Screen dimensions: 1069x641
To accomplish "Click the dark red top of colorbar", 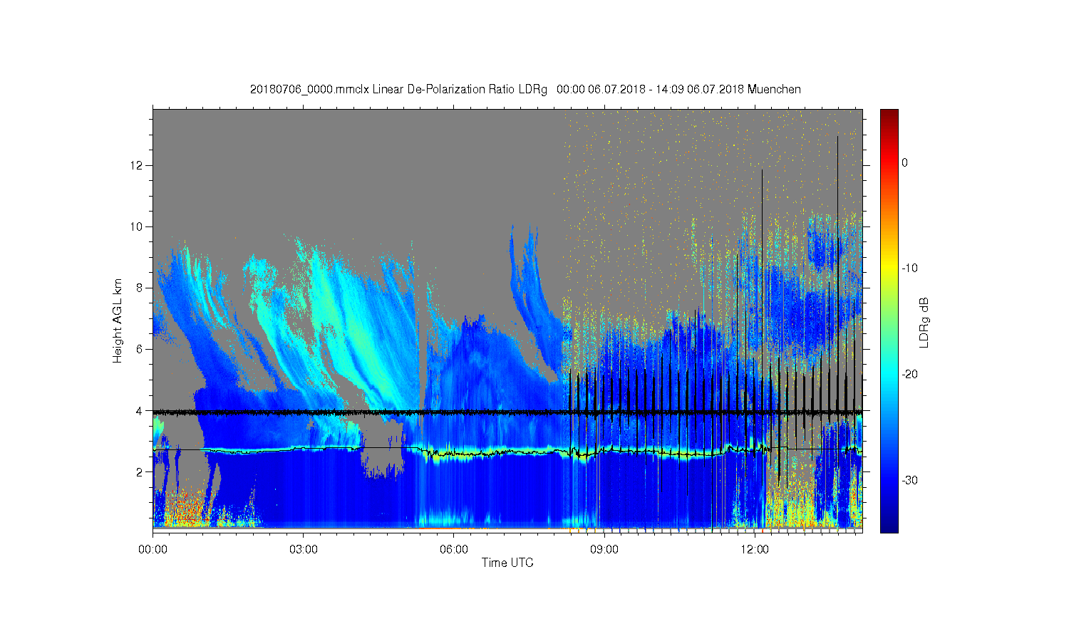I will tap(889, 114).
